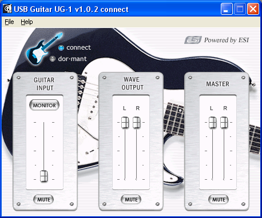Minimize the USB Guitar window
Screen dimensions: 262x218
click(x=227, y=9)
